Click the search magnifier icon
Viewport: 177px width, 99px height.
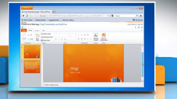coord(137,16)
